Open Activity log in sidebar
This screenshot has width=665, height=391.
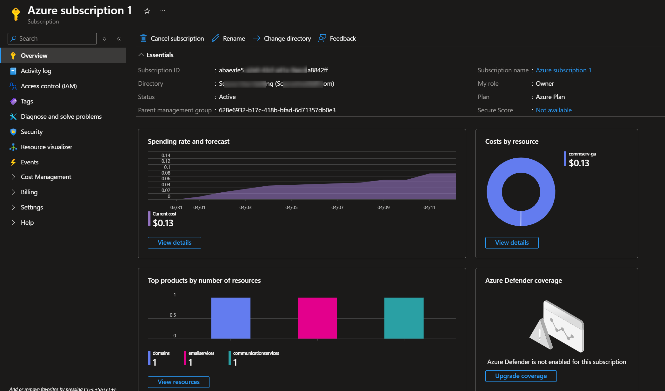coord(36,71)
